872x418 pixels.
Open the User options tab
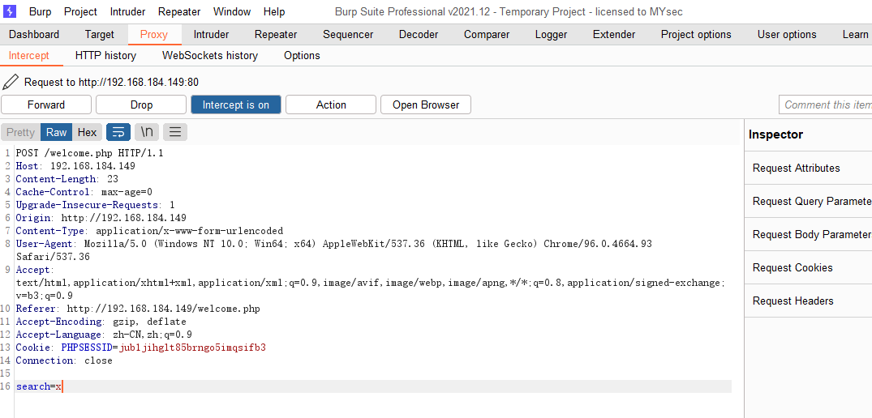[x=787, y=34]
